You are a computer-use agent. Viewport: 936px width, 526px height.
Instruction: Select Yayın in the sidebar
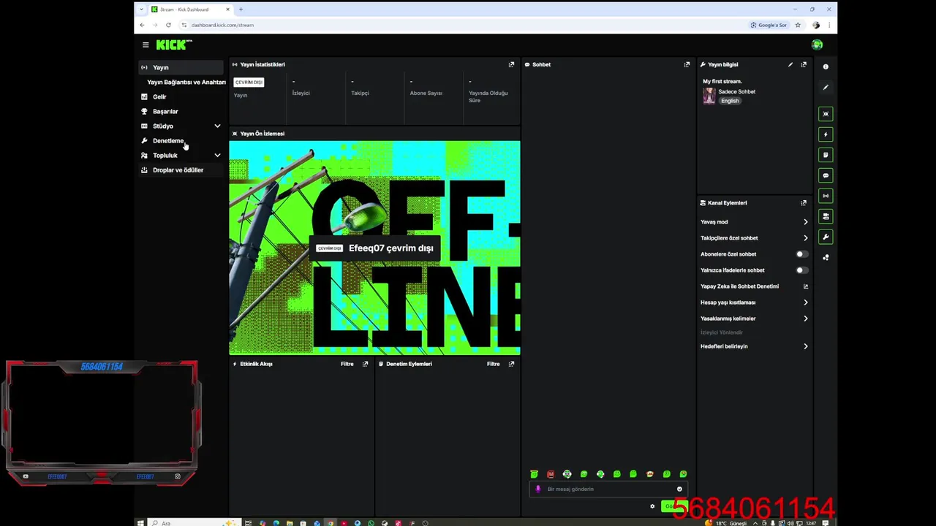(181, 67)
